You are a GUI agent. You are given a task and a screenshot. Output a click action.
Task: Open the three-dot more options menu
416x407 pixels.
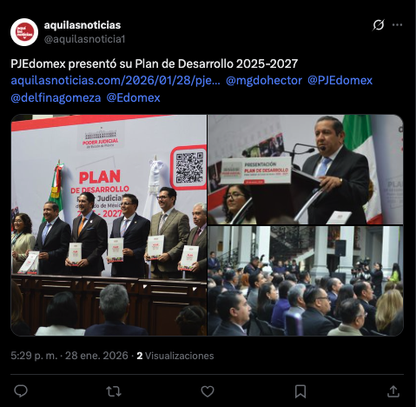pos(397,25)
